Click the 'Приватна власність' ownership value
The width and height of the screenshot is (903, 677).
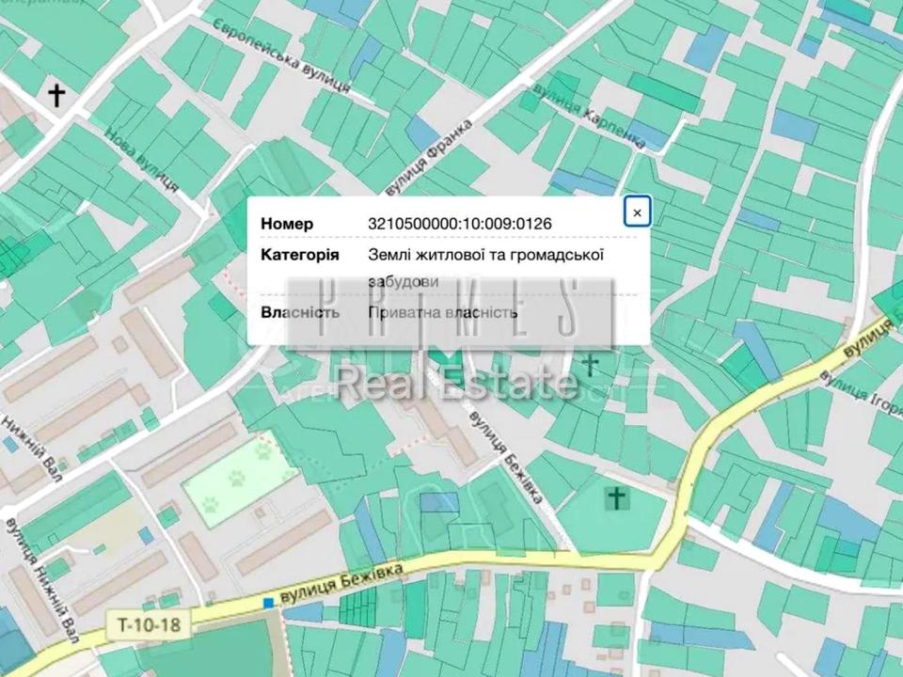442,312
